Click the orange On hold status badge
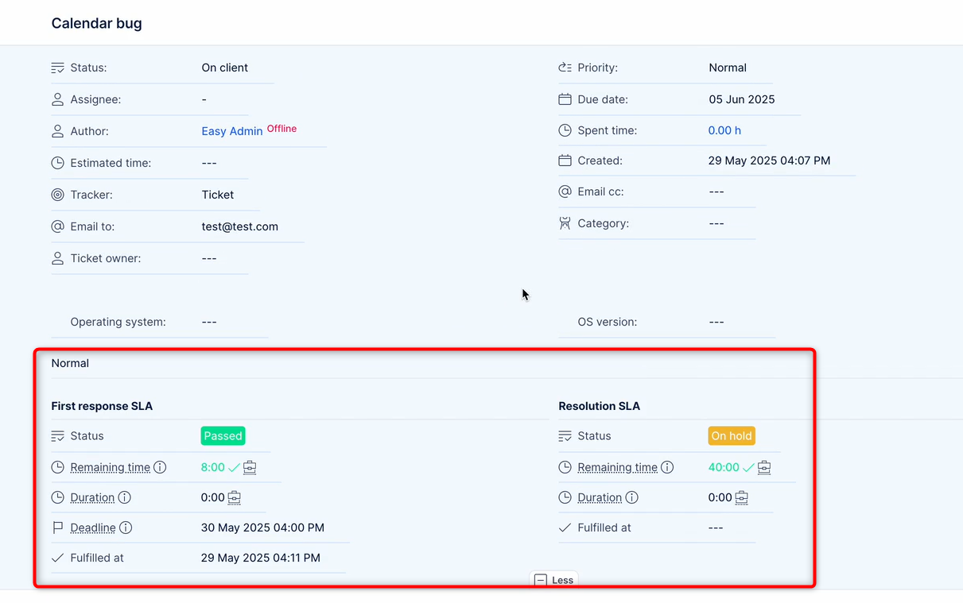 [732, 436]
